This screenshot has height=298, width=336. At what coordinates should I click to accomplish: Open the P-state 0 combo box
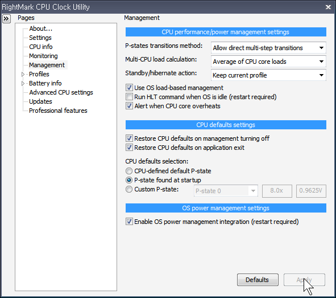pos(226,191)
